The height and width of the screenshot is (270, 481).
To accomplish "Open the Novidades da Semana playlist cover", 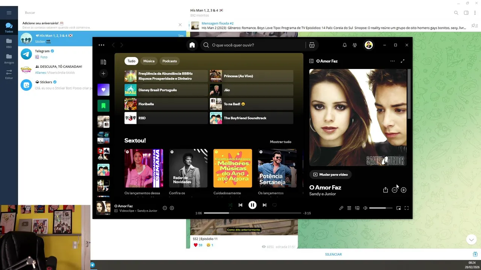I will pos(144,168).
